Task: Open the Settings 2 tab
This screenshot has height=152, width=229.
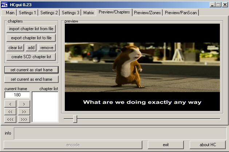Action: (x=49, y=12)
